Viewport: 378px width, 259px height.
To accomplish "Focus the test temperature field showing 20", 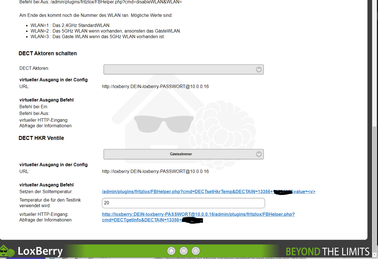I will coord(183,203).
